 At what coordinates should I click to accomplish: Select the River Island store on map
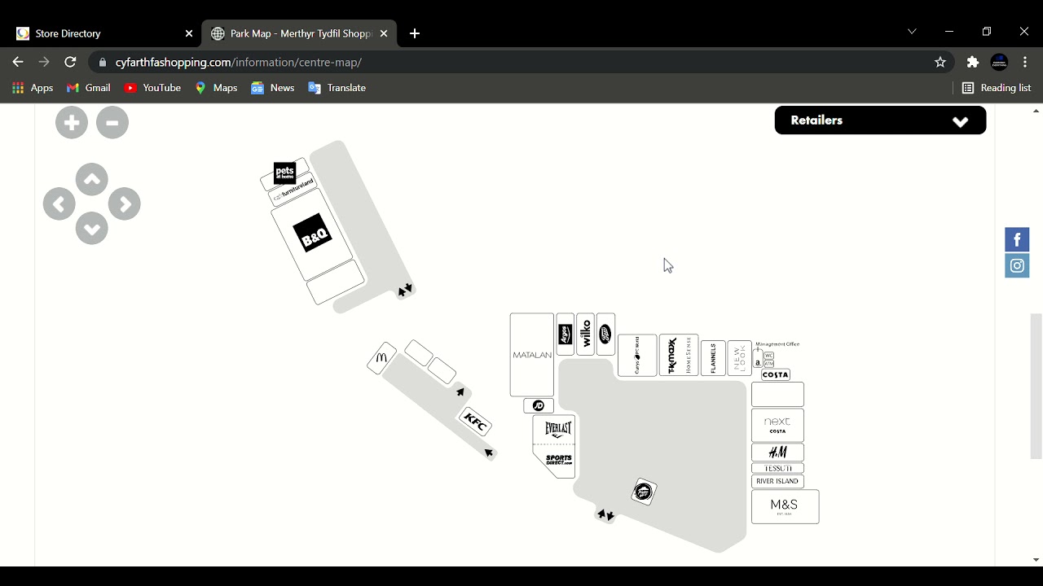pos(777,482)
